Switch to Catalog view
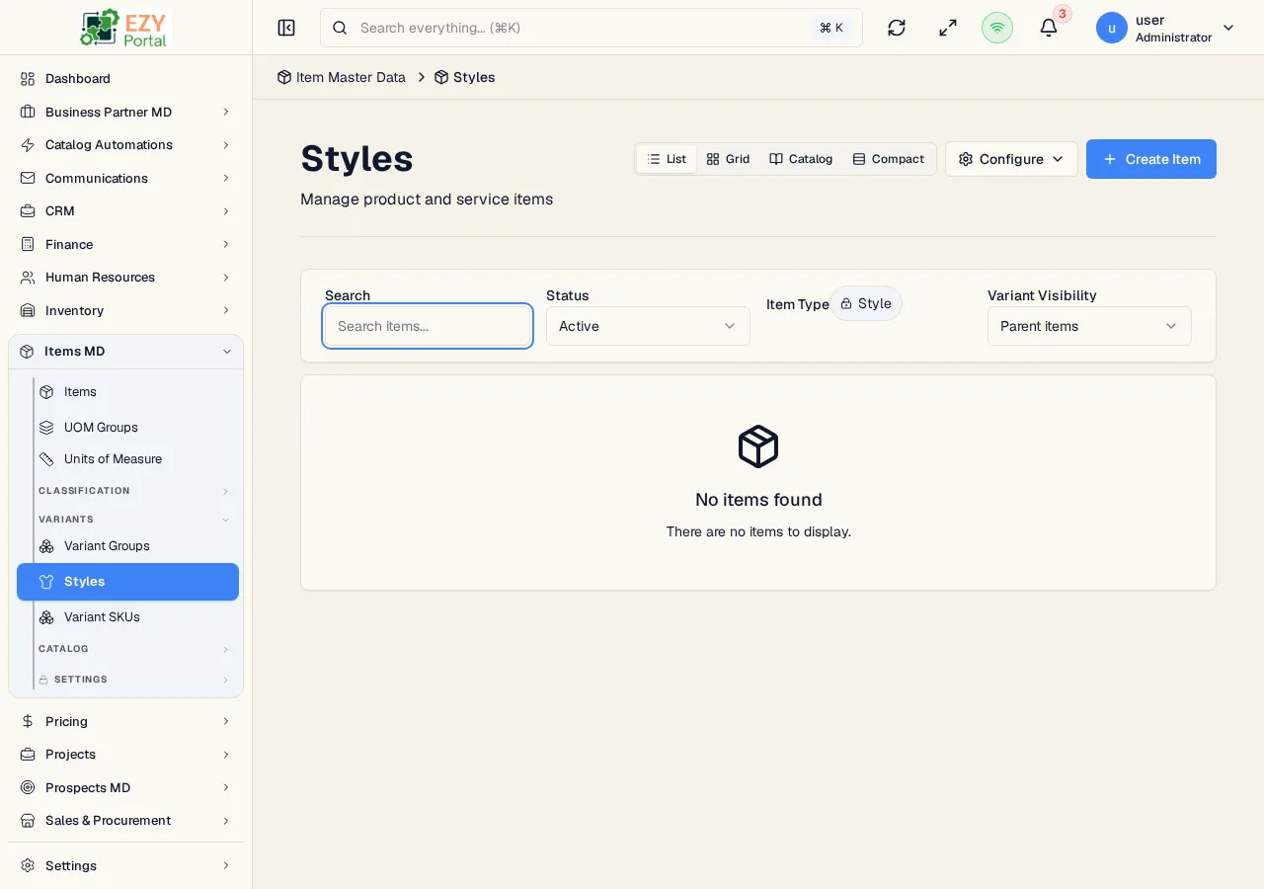Screen dimensions: 1264x889 (x=801, y=159)
